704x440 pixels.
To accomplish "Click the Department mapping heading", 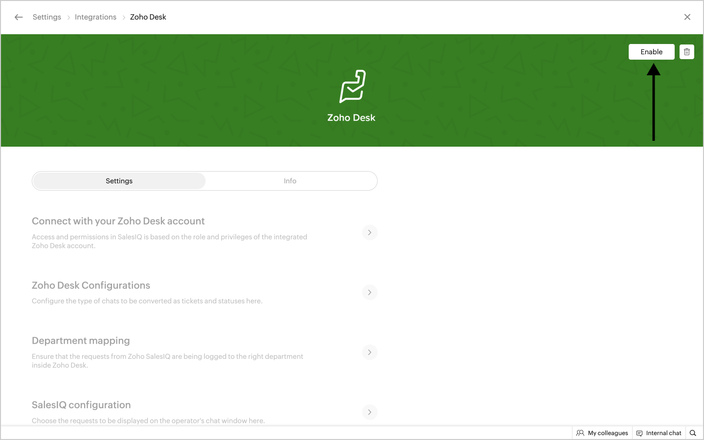I will [x=81, y=341].
